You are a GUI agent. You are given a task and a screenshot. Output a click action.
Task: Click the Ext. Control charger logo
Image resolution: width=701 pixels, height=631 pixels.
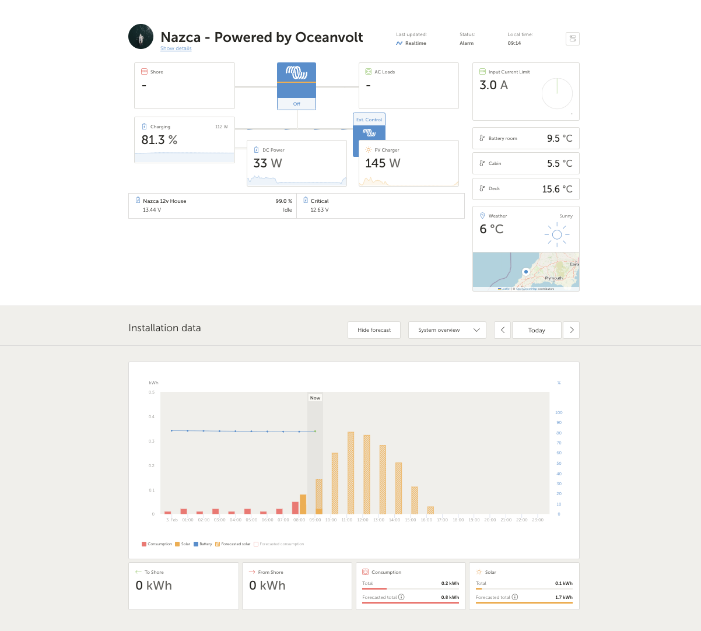[x=369, y=133]
